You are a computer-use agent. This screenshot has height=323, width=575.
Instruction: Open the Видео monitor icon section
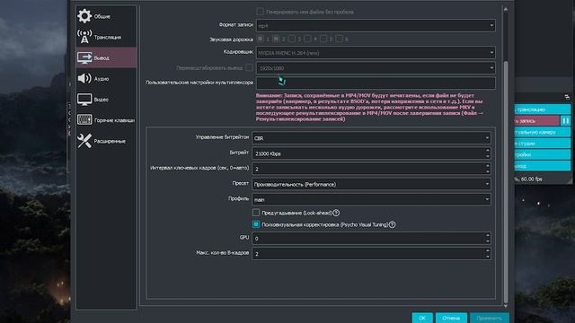click(84, 100)
